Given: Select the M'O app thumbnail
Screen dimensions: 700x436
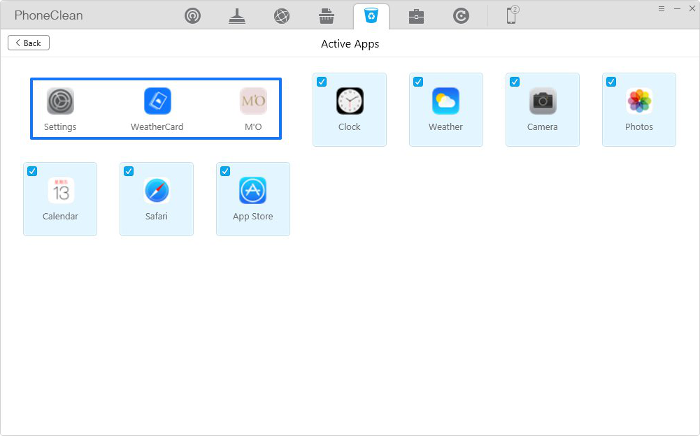Looking at the screenshot, I should coord(253,101).
